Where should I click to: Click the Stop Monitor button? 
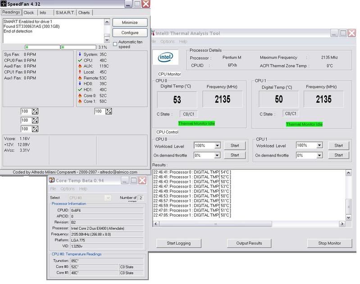click(329, 243)
